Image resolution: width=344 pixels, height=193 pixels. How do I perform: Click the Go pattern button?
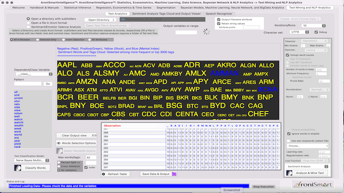click(48, 84)
